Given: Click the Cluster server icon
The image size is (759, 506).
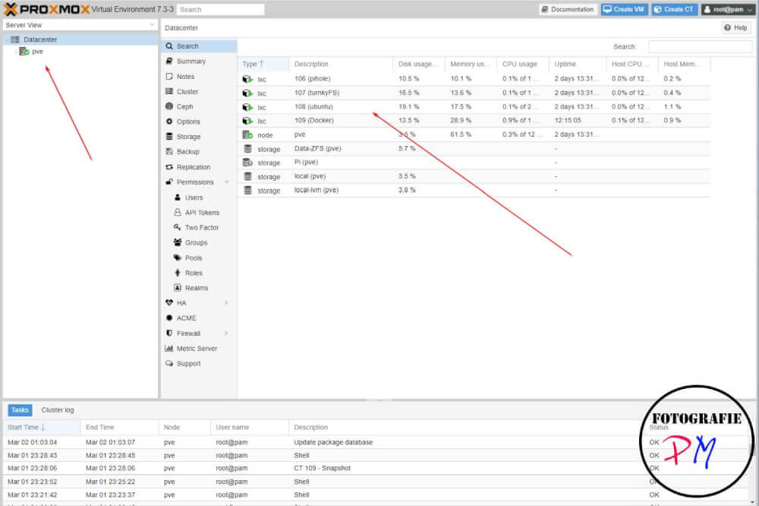Looking at the screenshot, I should coord(169,92).
